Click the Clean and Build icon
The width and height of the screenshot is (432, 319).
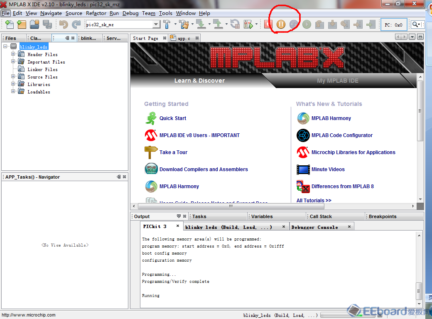(x=184, y=25)
